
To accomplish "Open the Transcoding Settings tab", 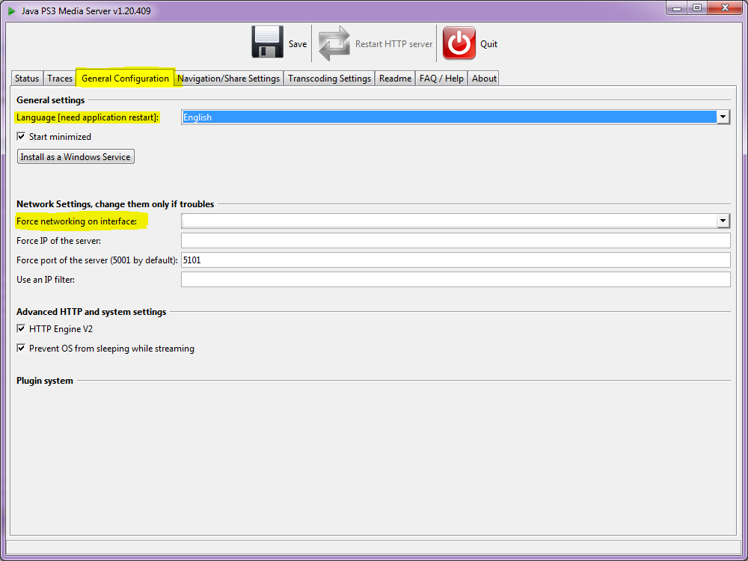I will pyautogui.click(x=329, y=79).
